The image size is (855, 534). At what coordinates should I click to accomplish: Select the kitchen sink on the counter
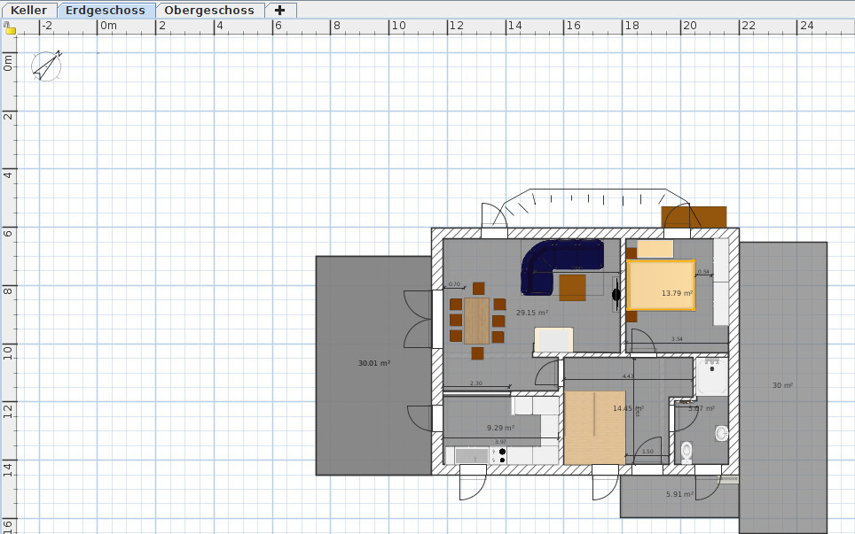click(471, 455)
